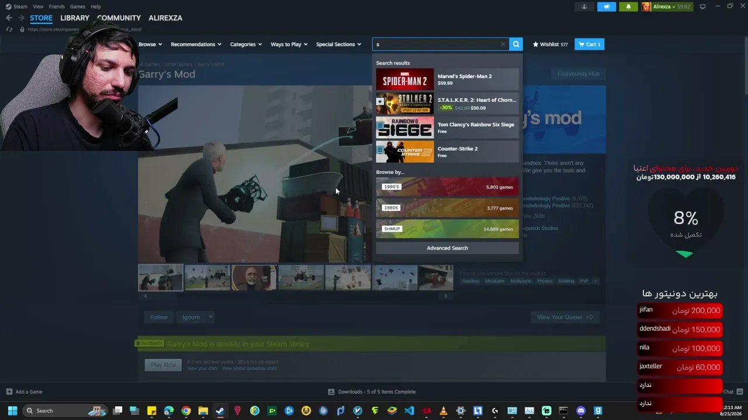Open Microsoft Edge from the taskbar
The image size is (748, 420).
click(x=168, y=411)
